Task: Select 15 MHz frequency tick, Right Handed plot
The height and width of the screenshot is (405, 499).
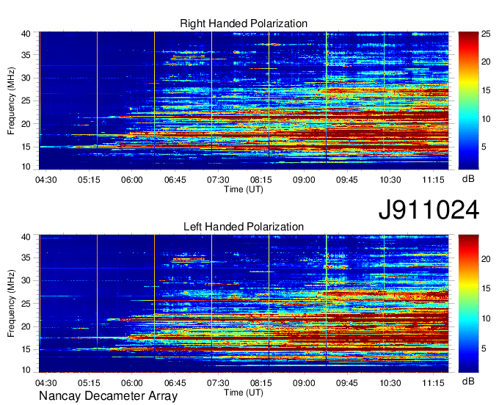Action: pyautogui.click(x=26, y=147)
